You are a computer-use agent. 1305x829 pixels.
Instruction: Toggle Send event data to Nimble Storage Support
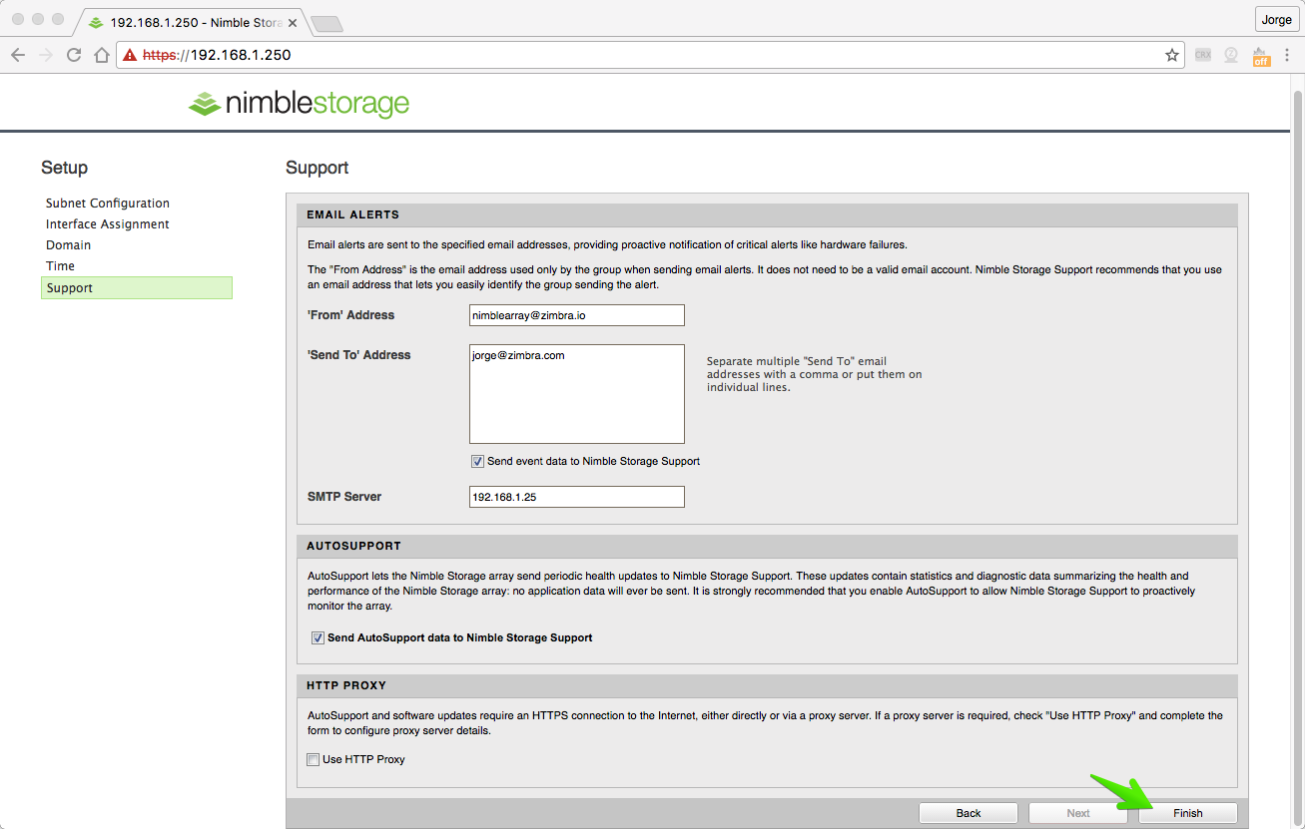[478, 461]
